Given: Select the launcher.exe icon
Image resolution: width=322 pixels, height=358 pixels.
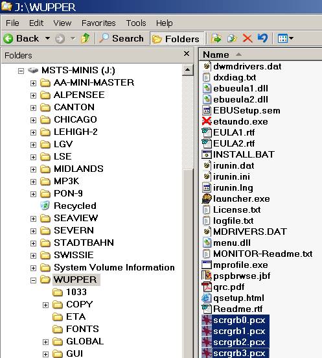Looking at the screenshot, I should [x=207, y=198].
